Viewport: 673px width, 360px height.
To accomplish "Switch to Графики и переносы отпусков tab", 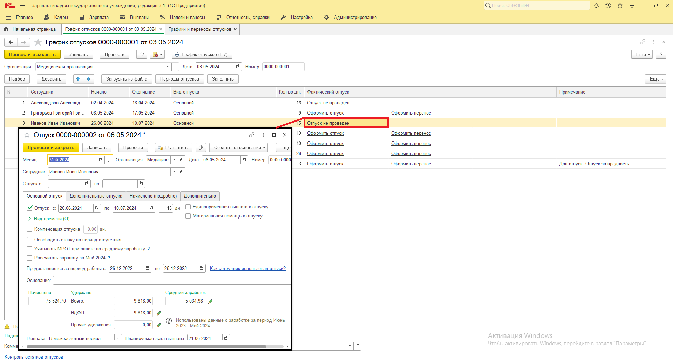I will (x=200, y=29).
